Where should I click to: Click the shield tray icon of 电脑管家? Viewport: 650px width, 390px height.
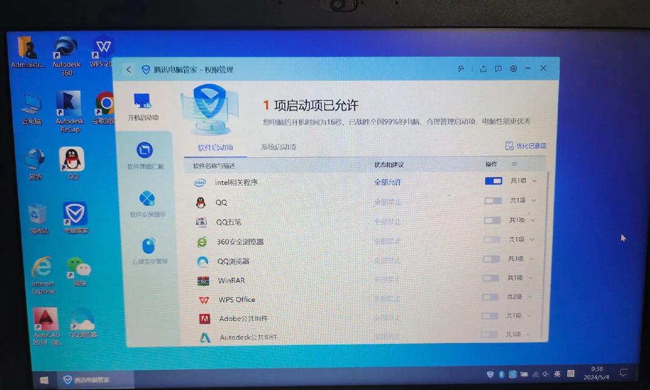coord(490,374)
